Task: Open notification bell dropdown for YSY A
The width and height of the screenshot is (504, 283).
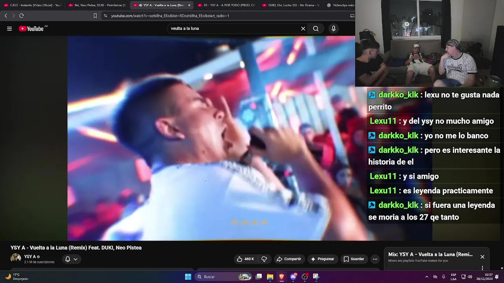Action: tap(71, 259)
